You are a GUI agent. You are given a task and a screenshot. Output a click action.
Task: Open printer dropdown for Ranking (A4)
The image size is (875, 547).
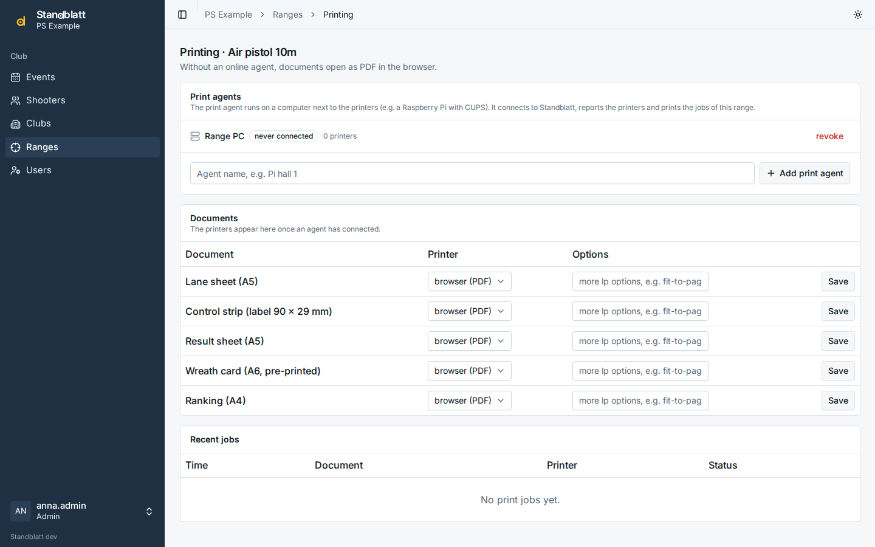click(470, 401)
